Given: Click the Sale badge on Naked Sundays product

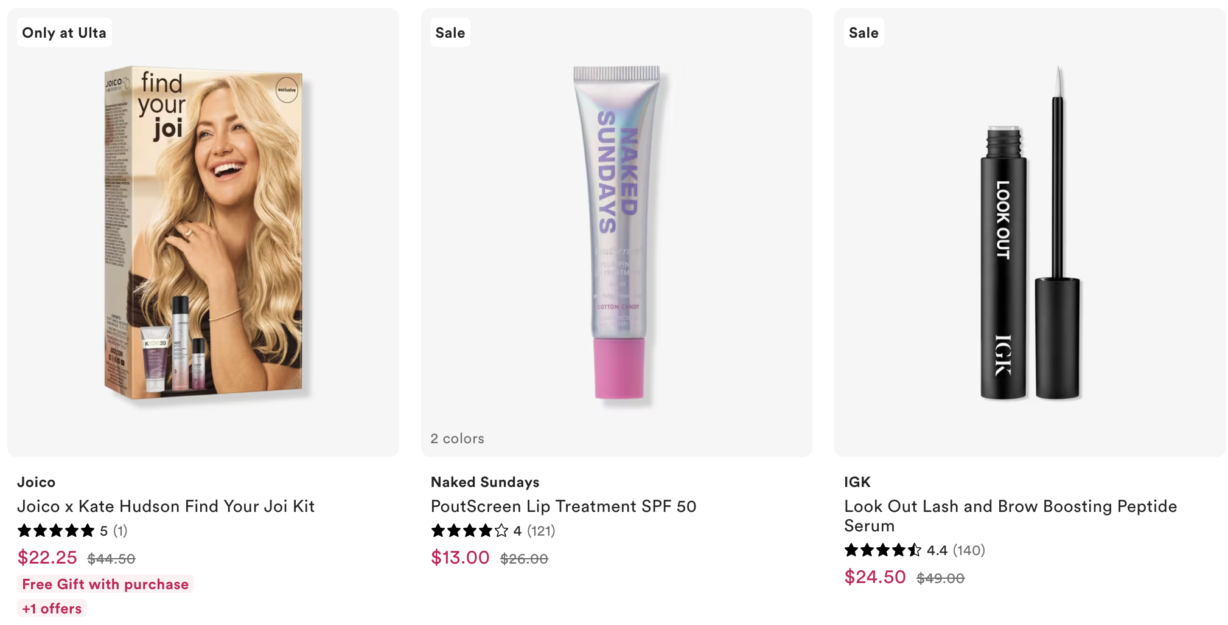Looking at the screenshot, I should coord(450,33).
